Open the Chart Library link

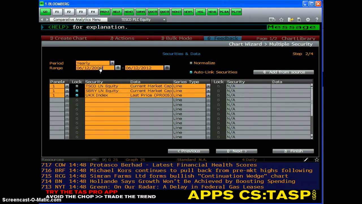pyautogui.click(x=298, y=39)
